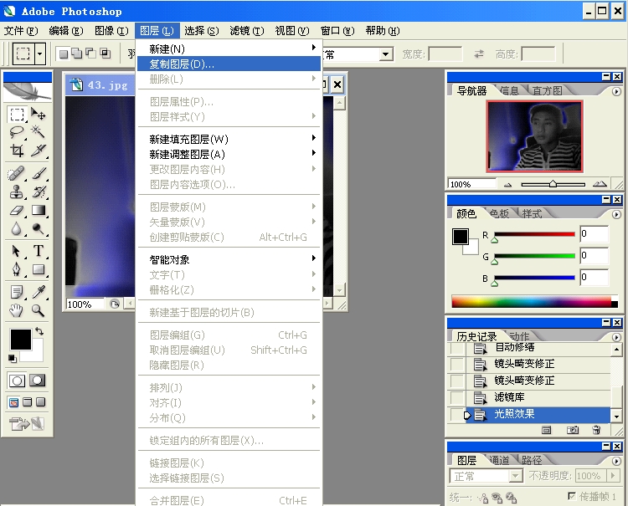Select the Eraser tool
The width and height of the screenshot is (628, 506).
tap(17, 211)
